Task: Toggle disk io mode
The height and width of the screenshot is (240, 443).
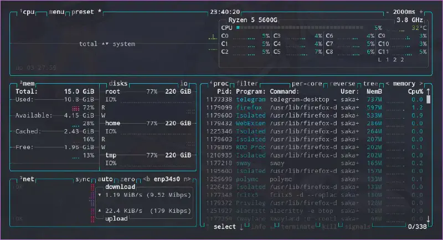Action: pyautogui.click(x=184, y=83)
